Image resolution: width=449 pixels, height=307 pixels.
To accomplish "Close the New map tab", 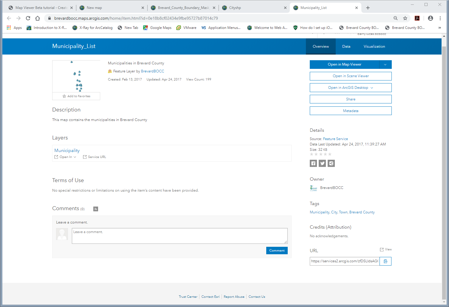I will click(143, 8).
